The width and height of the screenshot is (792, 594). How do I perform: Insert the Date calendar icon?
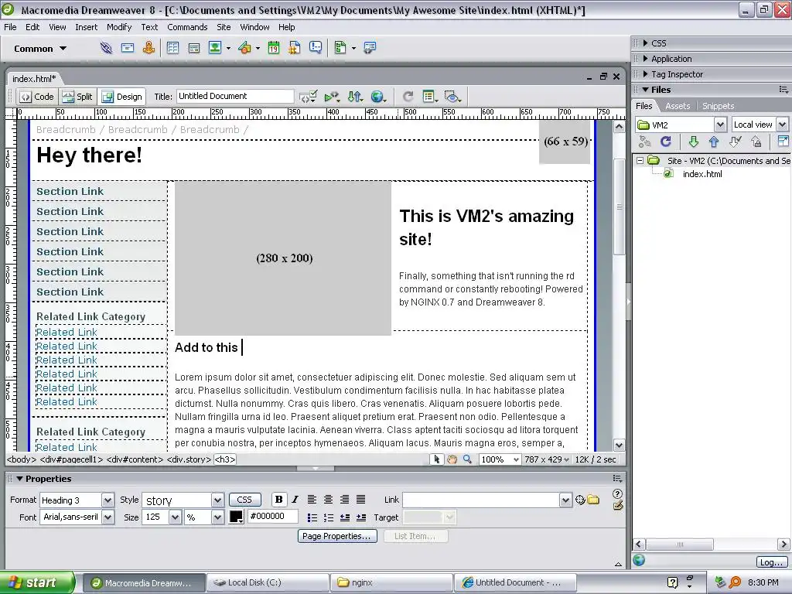click(273, 48)
